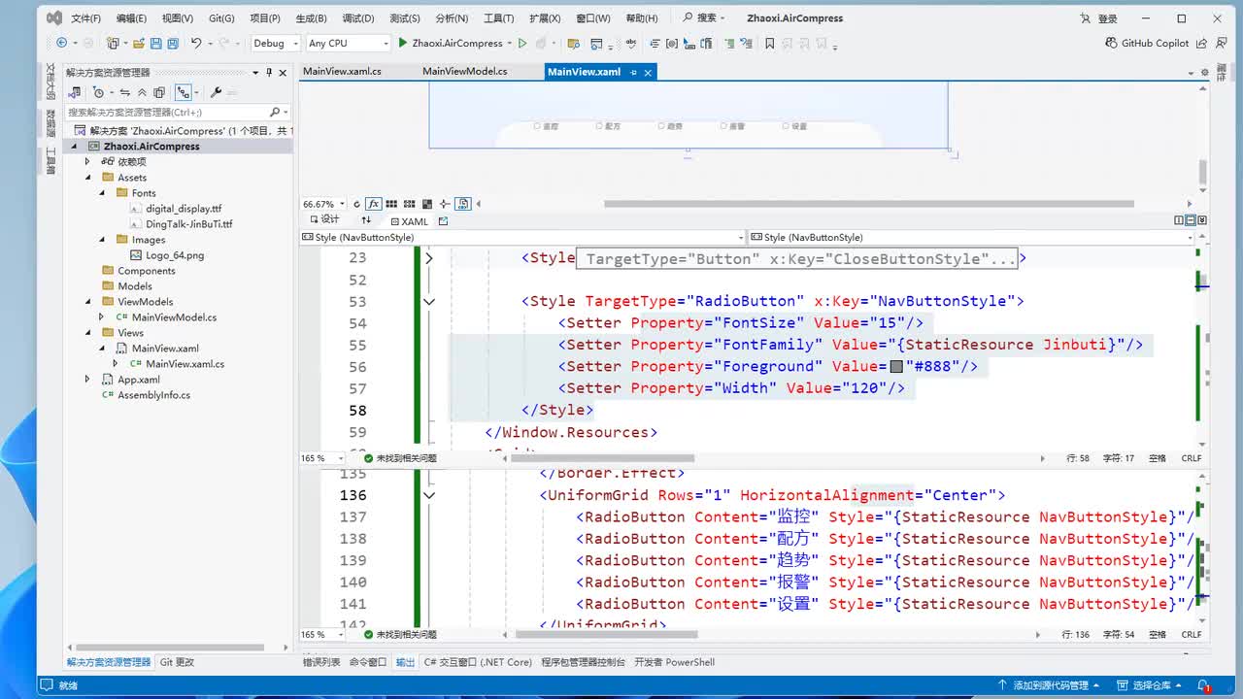This screenshot has width=1243, height=699.
Task: Open Properties wrench icon in Solution Explorer
Action: coord(216,93)
